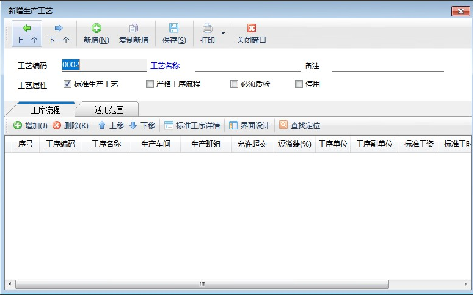Image resolution: width=474 pixels, height=295 pixels.
Task: Enable the 严格工序流程 checkbox
Action: tap(150, 84)
